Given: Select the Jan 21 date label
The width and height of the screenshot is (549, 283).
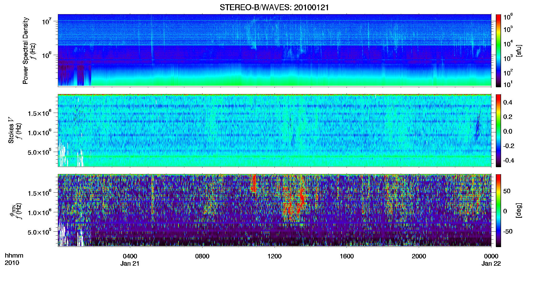Looking at the screenshot, I should coord(130,264).
